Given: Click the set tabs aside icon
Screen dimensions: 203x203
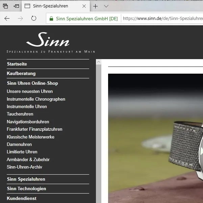Looking at the screenshot, I should pyautogui.click(x=16, y=6).
